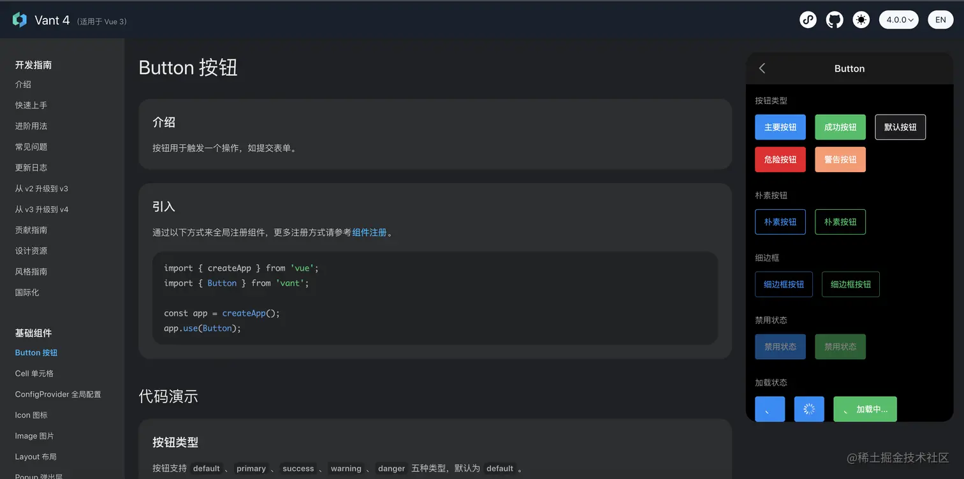The width and height of the screenshot is (964, 479).
Task: Click the 介绍 card heading
Action: coord(164,122)
